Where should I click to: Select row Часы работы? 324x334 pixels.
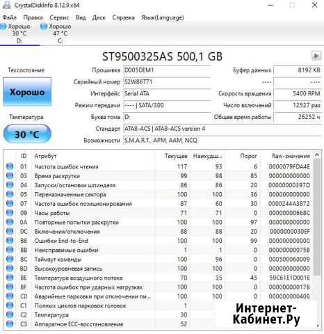tap(158, 213)
